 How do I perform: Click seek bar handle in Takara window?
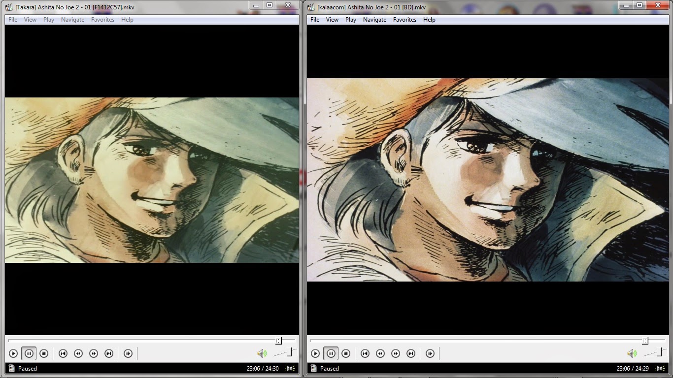tap(278, 341)
